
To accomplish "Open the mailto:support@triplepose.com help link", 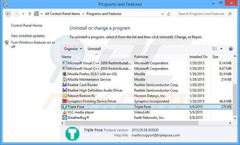I will coord(156,135).
